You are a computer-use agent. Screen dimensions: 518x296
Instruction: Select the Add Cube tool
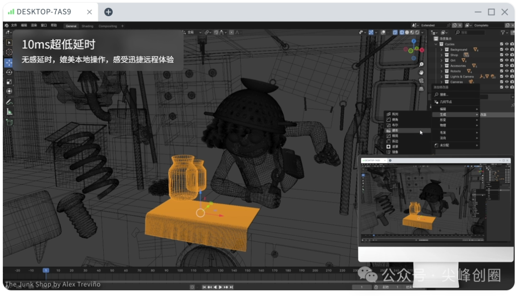9,122
